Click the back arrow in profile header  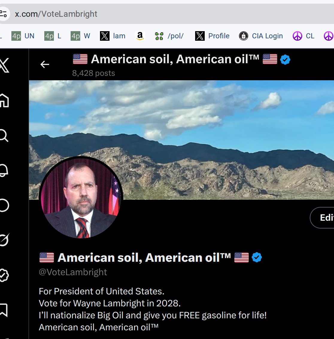coord(45,64)
